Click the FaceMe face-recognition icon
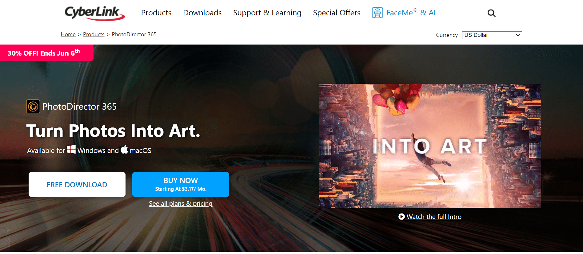 point(377,13)
